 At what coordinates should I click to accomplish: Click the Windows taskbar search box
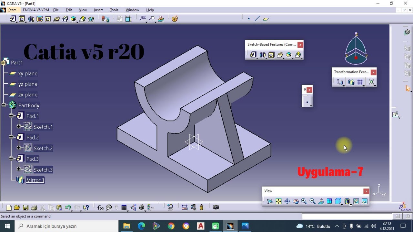pos(66,226)
